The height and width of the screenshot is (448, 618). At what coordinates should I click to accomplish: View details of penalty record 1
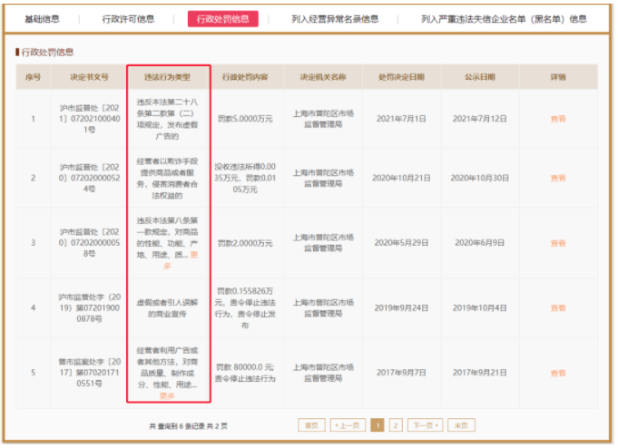[558, 119]
